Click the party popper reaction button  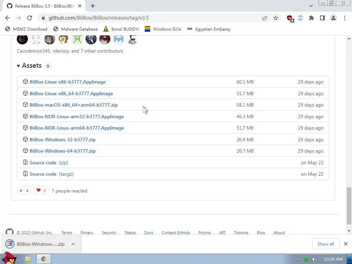pos(24,190)
